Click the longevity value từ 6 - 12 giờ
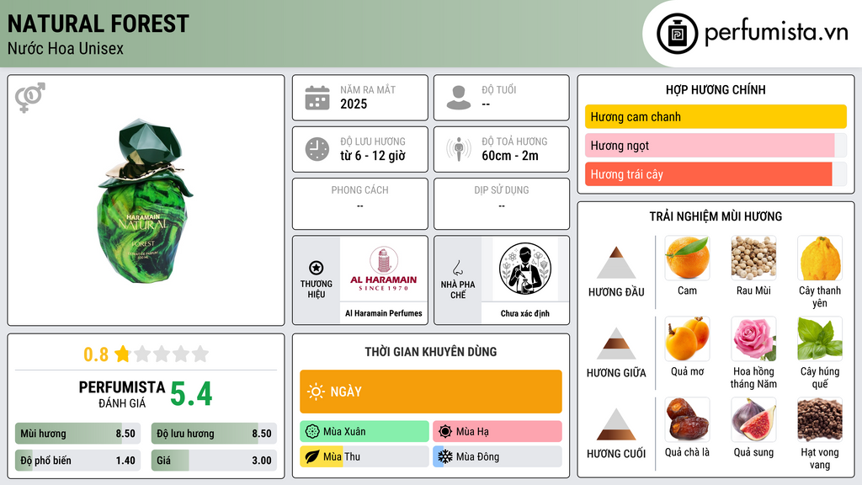The height and width of the screenshot is (485, 862). coord(373,156)
